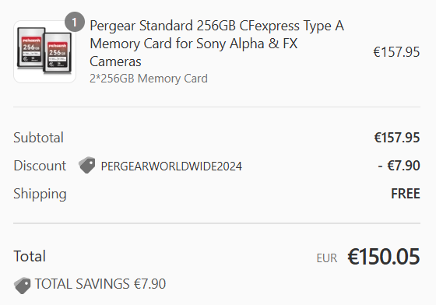Click the 2*256GB Memory Card variant text
436x305 pixels.
click(x=149, y=79)
